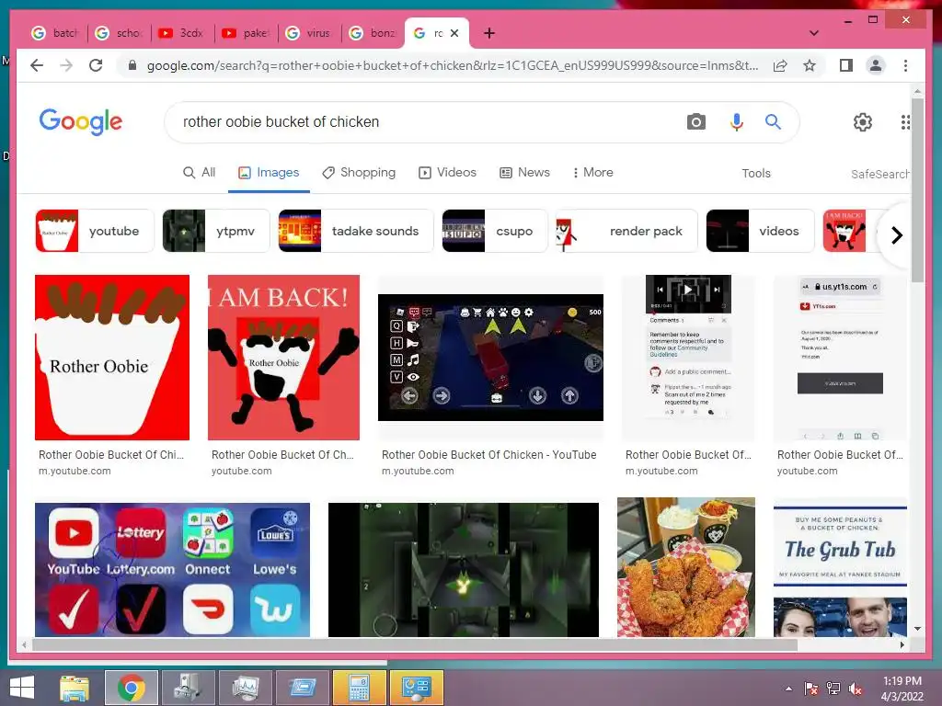Filter by the 'videos' suggestion chip
The height and width of the screenshot is (706, 942).
pyautogui.click(x=760, y=231)
